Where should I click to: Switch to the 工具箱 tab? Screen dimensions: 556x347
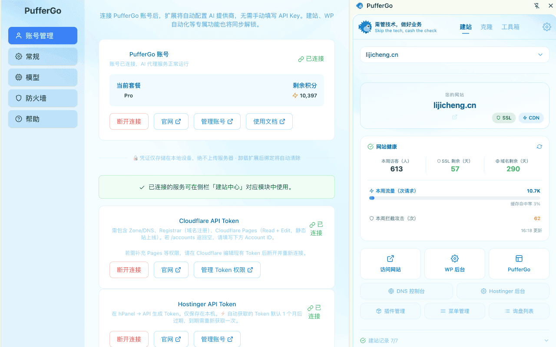(510, 27)
